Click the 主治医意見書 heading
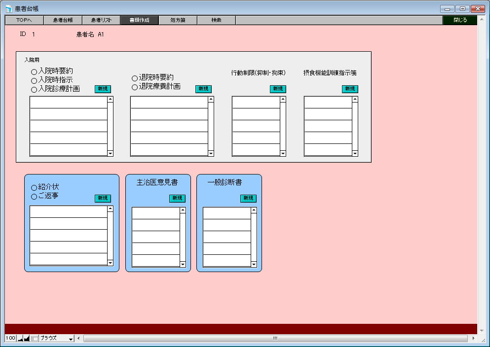This screenshot has width=490, height=347. click(157, 182)
